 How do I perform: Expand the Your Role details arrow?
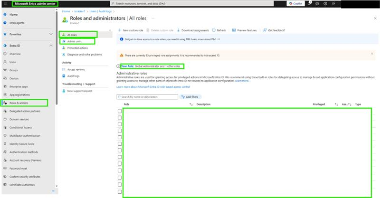[x=118, y=66]
